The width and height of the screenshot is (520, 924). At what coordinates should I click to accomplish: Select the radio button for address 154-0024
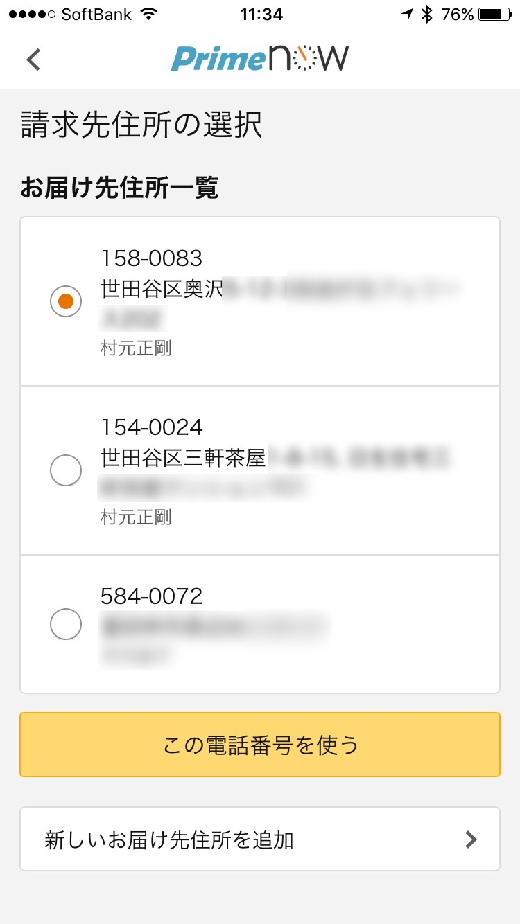(66, 471)
